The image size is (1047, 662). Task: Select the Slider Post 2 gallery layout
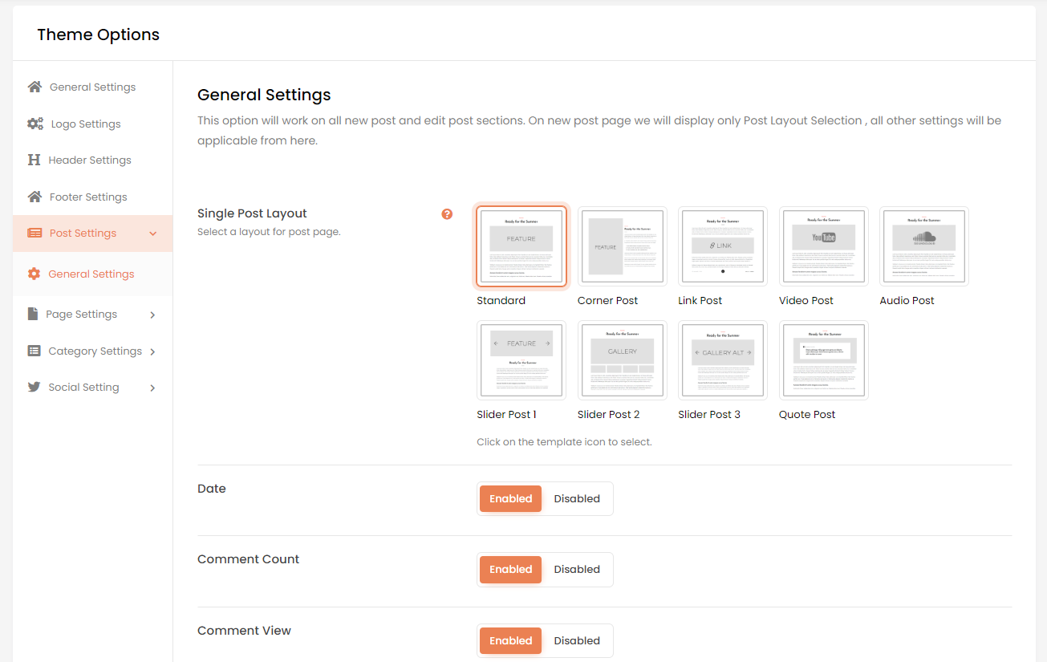622,359
